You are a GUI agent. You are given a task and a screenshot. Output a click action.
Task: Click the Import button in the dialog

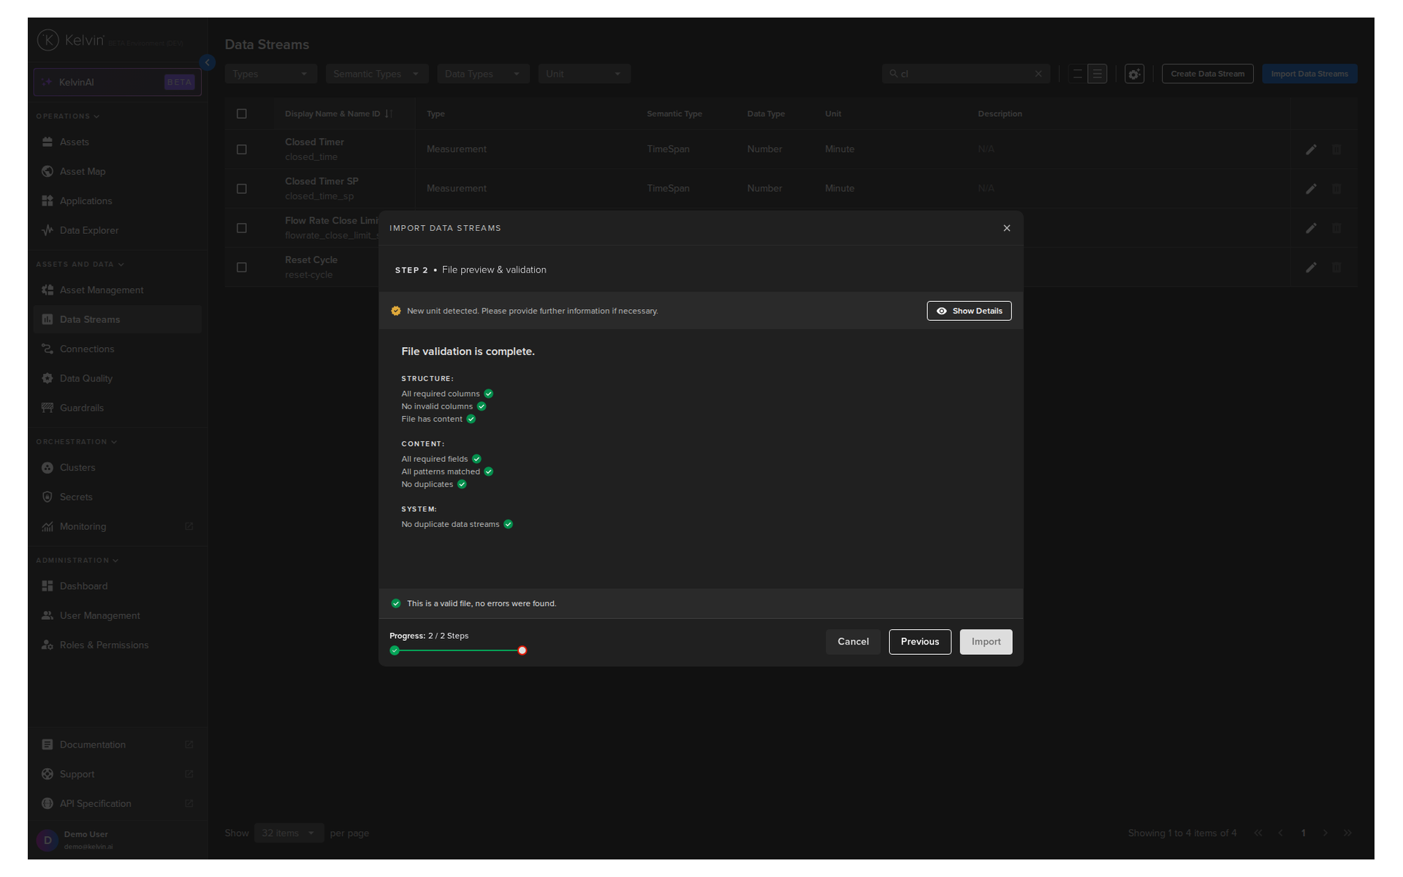985,642
